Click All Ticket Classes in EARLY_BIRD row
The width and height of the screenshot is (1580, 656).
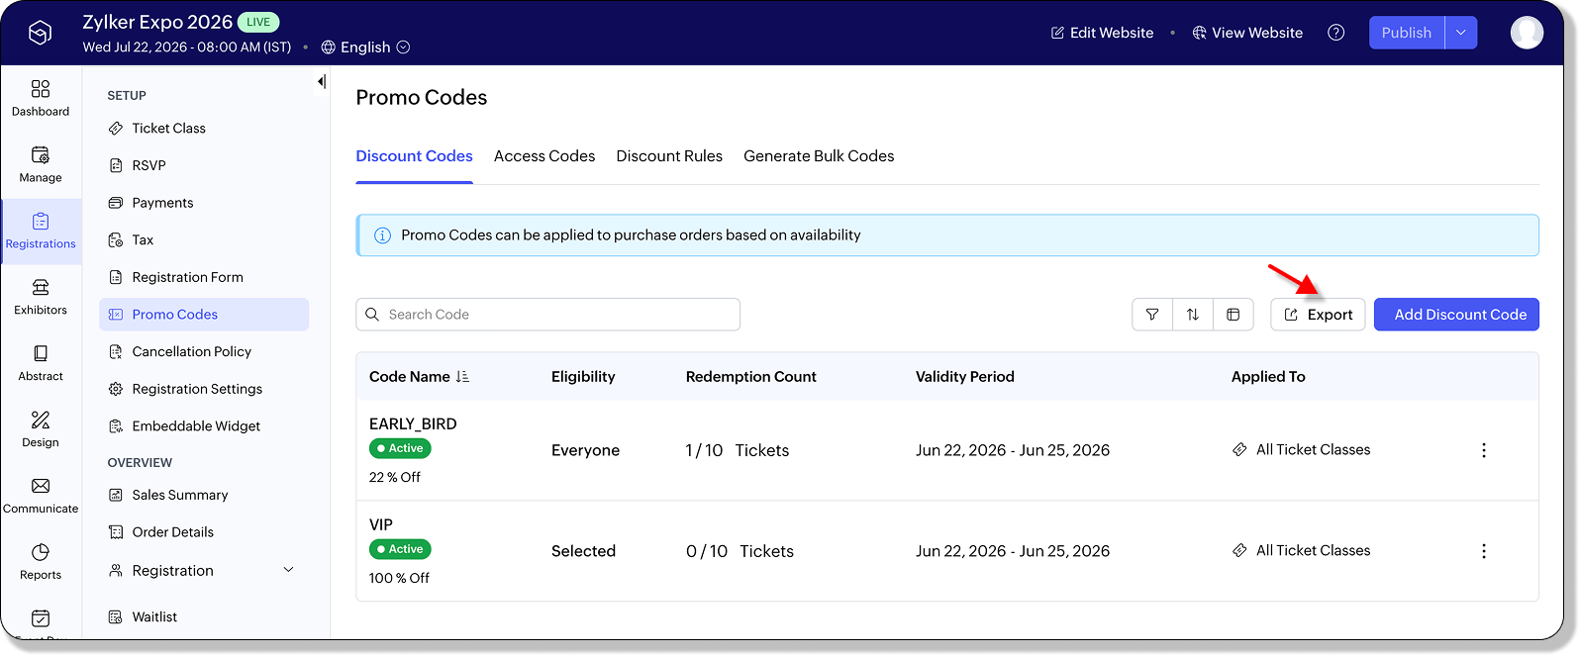(x=1301, y=449)
